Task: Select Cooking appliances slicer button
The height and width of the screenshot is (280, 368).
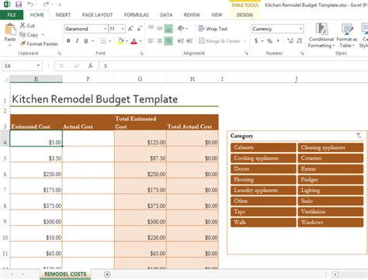Action: click(x=263, y=158)
